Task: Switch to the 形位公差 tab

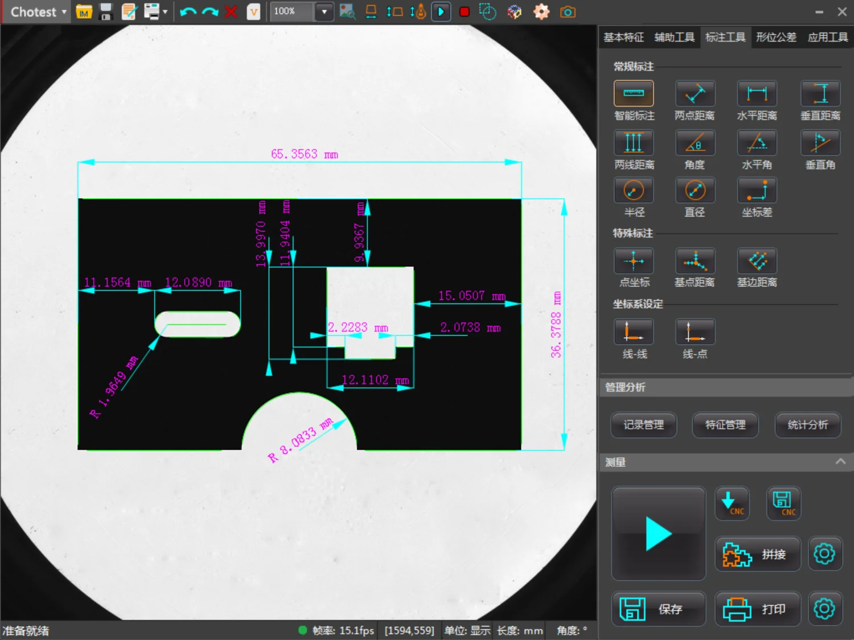Action: [776, 38]
